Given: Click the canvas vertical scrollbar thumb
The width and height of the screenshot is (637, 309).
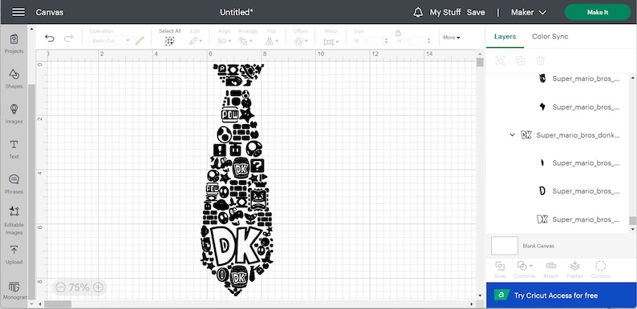Looking at the screenshot, I should click(x=480, y=62).
